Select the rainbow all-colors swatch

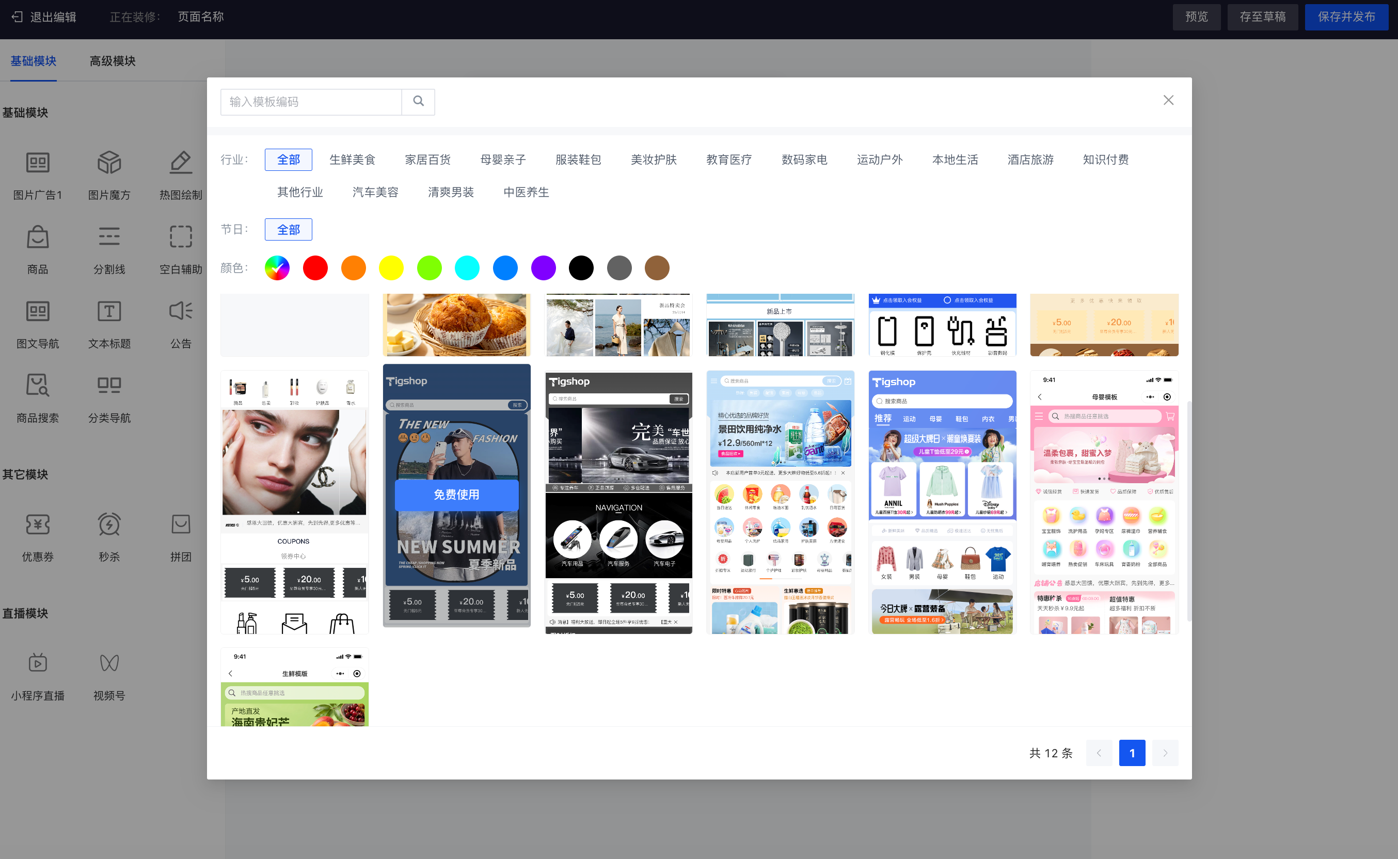(x=277, y=268)
